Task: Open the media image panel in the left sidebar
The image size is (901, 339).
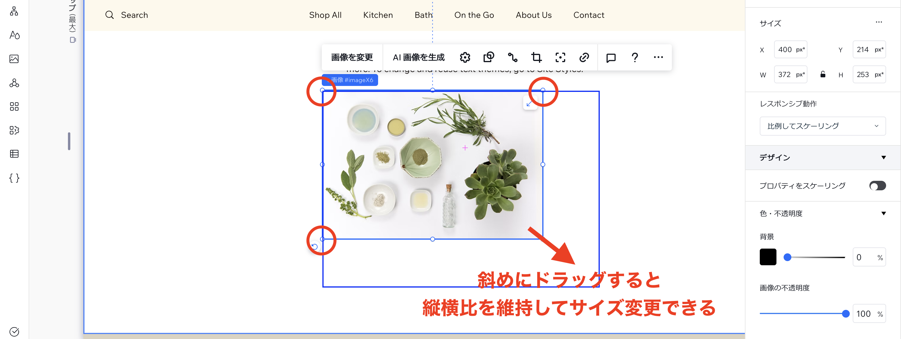Action: (x=14, y=59)
